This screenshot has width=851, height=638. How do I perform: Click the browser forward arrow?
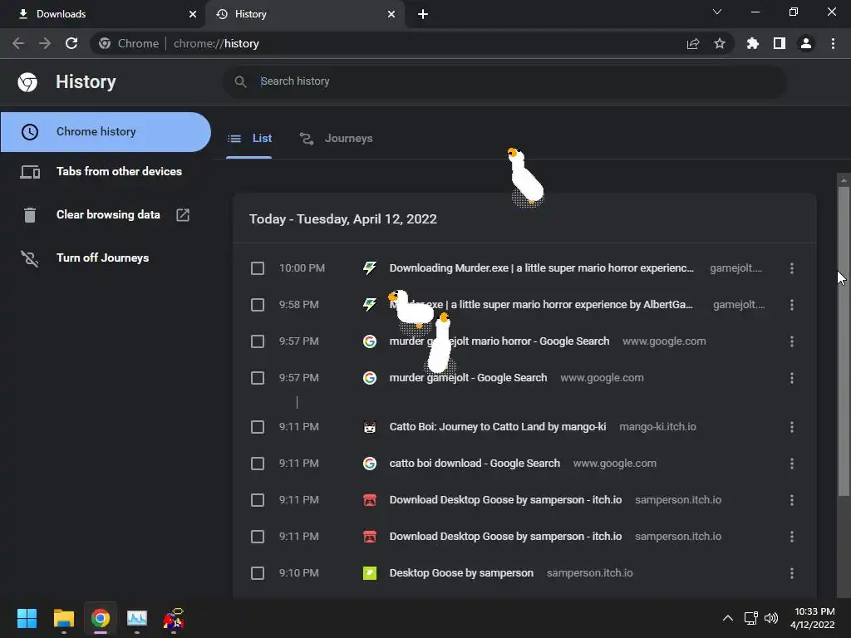pyautogui.click(x=45, y=43)
